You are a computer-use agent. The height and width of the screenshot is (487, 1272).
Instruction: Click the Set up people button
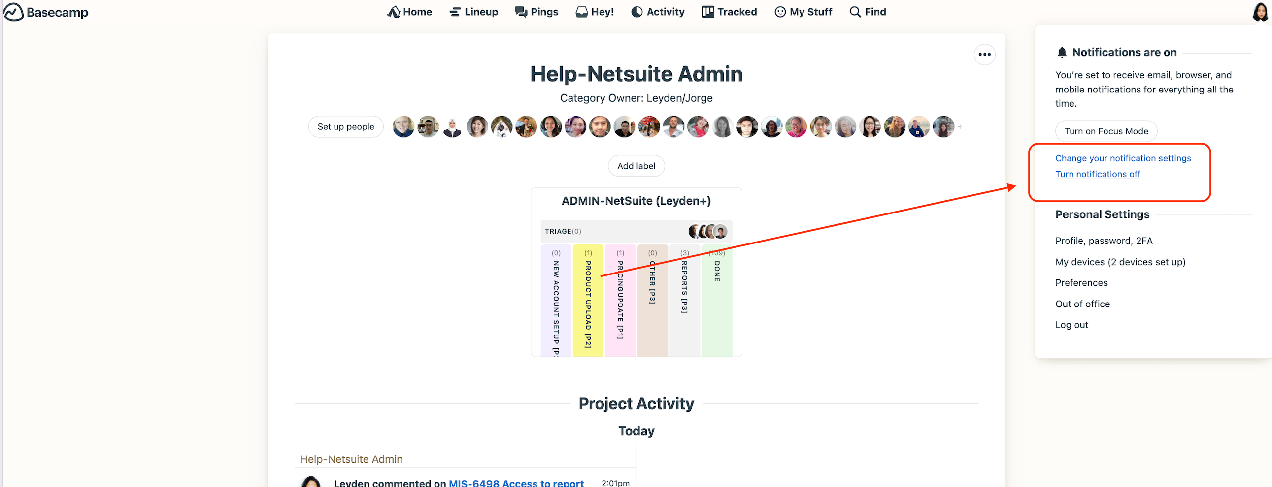point(346,127)
